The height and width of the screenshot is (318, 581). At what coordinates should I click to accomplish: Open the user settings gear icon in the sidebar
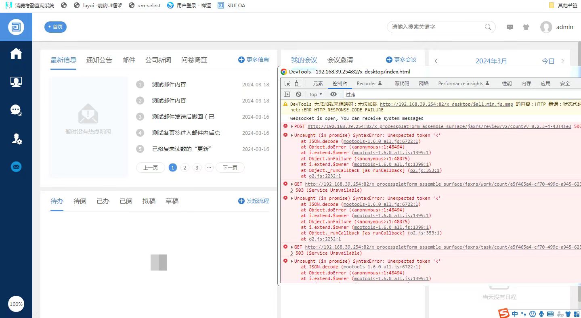[x=16, y=139]
